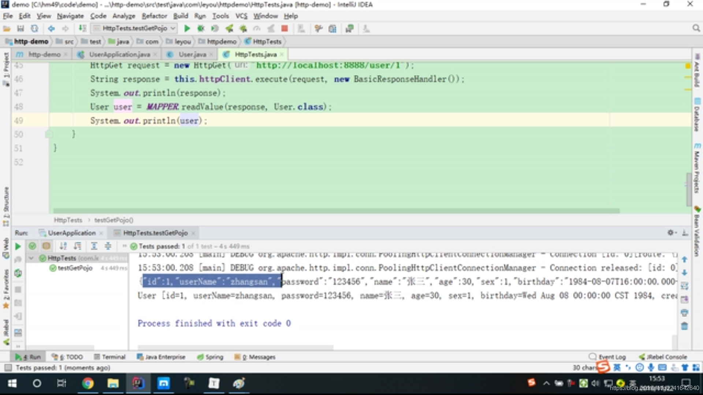Screen dimensions: 703x395
Task: Click the testGetPojo() editor breadcrumb
Action: pos(114,220)
